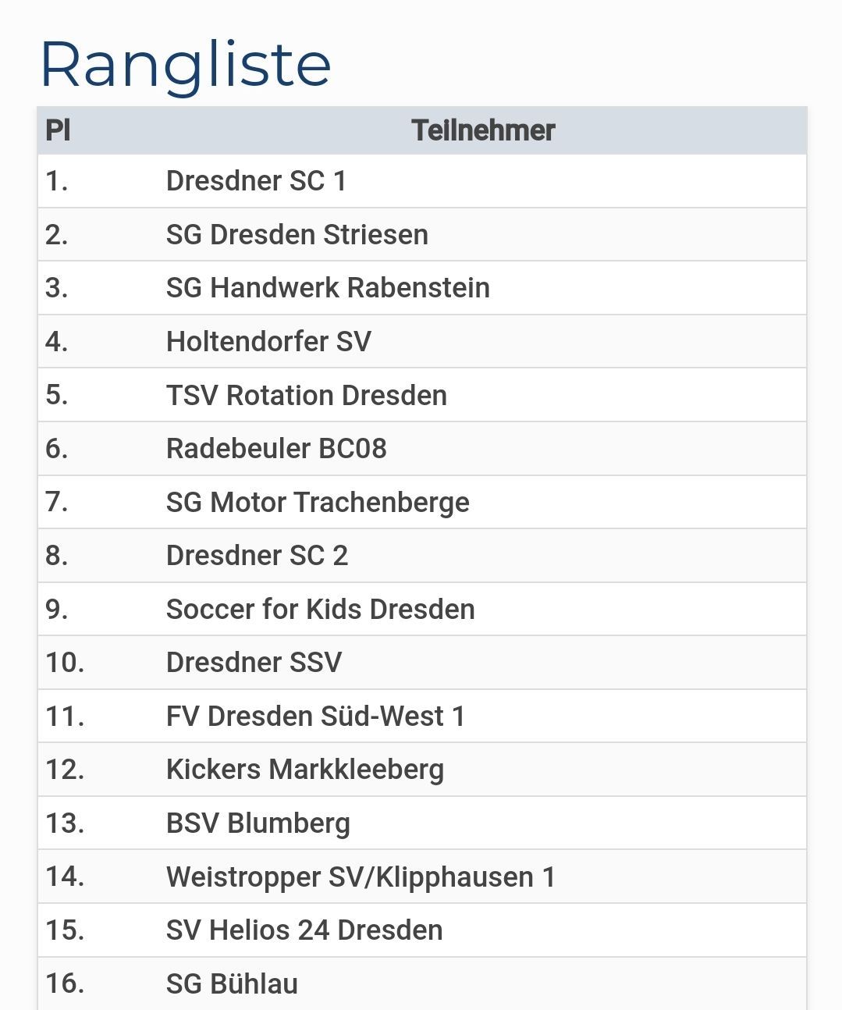Select the Pl column header
Viewport: 842px width, 1010px height.
[x=59, y=131]
